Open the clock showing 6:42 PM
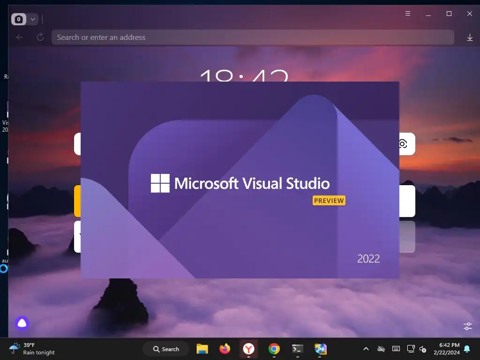The width and height of the screenshot is (480, 360). point(447,349)
